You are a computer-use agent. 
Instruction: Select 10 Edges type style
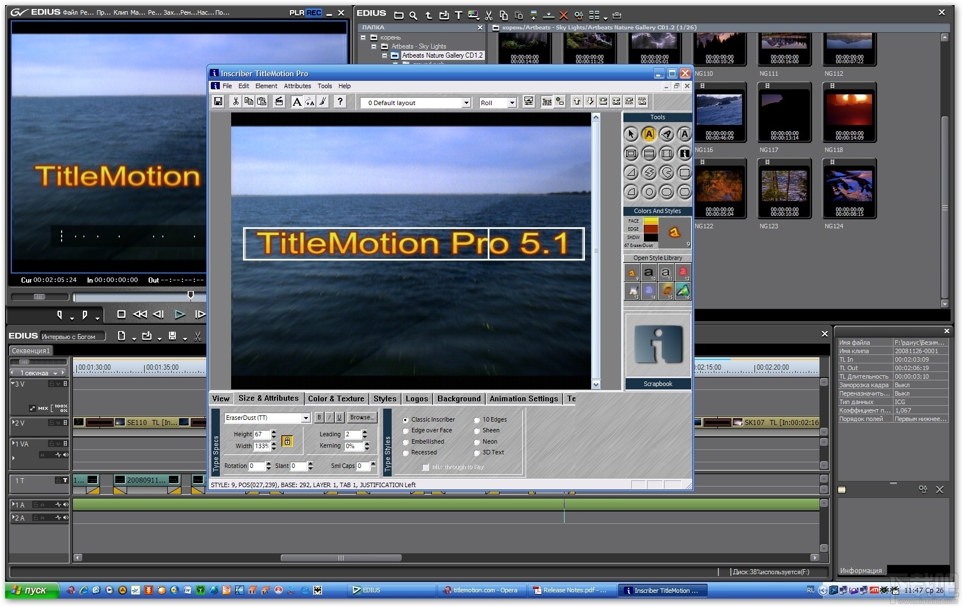(x=491, y=419)
